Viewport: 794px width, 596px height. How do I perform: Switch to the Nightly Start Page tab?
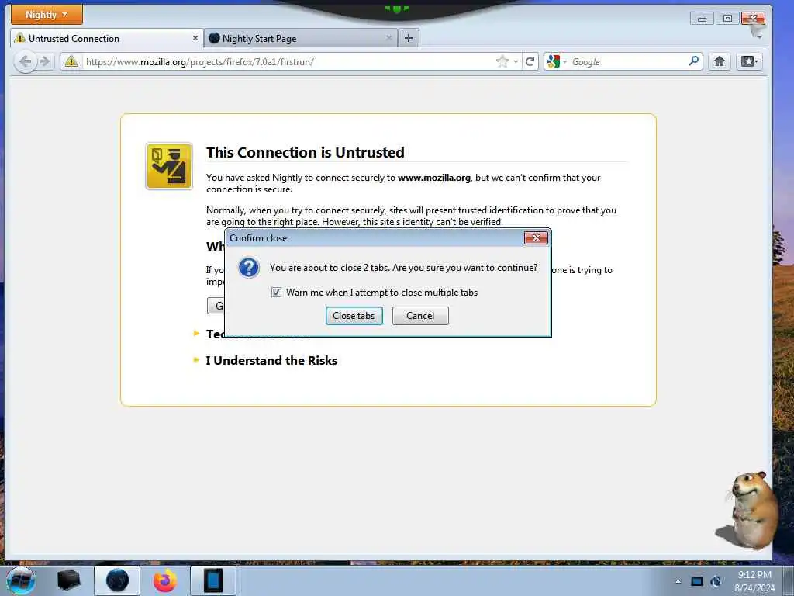pos(301,39)
